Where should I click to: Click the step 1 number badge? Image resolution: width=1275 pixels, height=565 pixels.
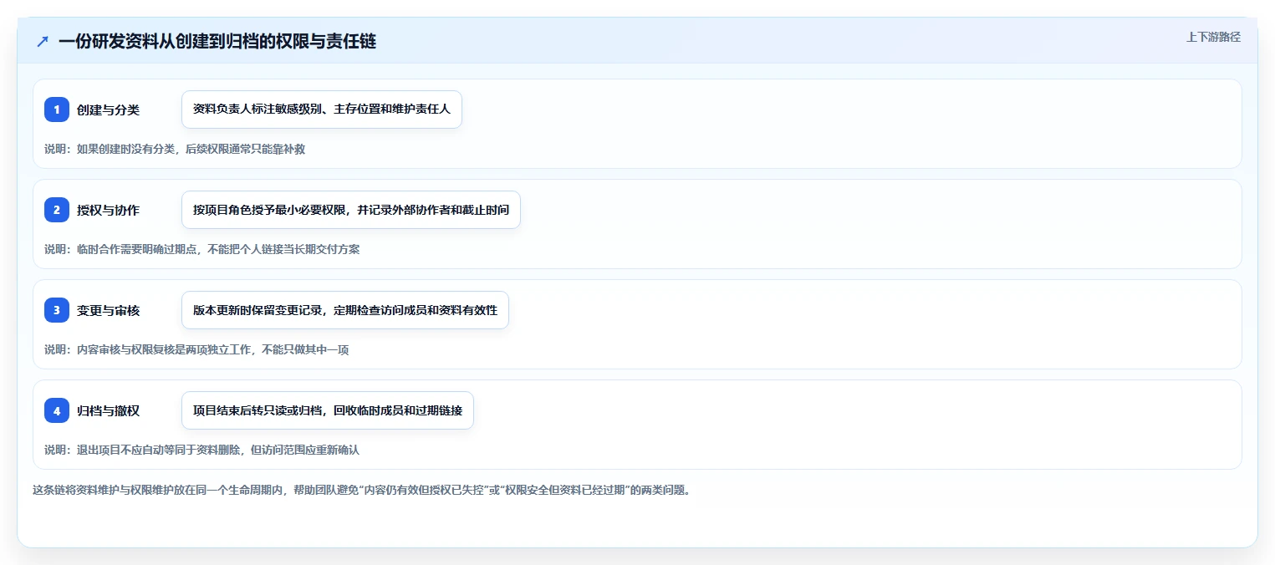[57, 109]
